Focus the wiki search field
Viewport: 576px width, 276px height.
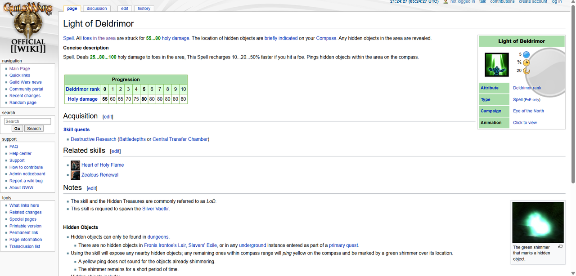pos(27,121)
